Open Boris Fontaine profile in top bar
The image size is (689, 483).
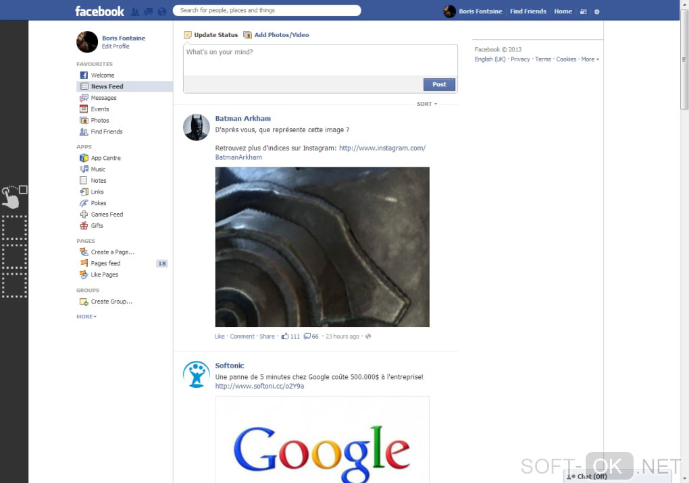click(480, 11)
